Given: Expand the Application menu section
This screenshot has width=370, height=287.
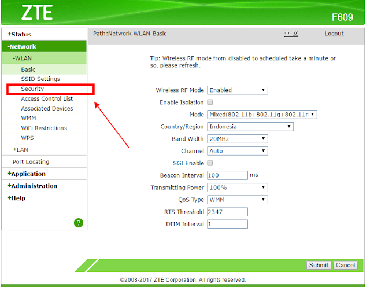Looking at the screenshot, I should click(x=26, y=174).
